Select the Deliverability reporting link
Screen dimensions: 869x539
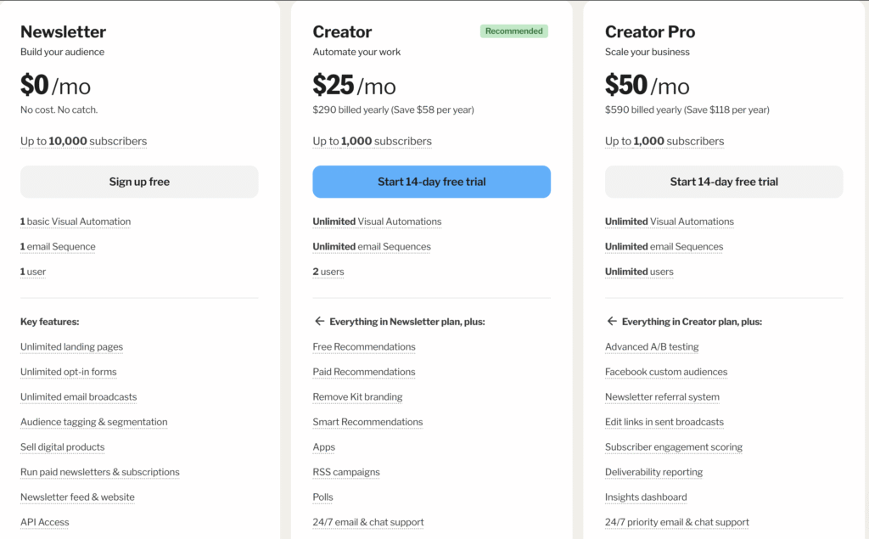[653, 472]
